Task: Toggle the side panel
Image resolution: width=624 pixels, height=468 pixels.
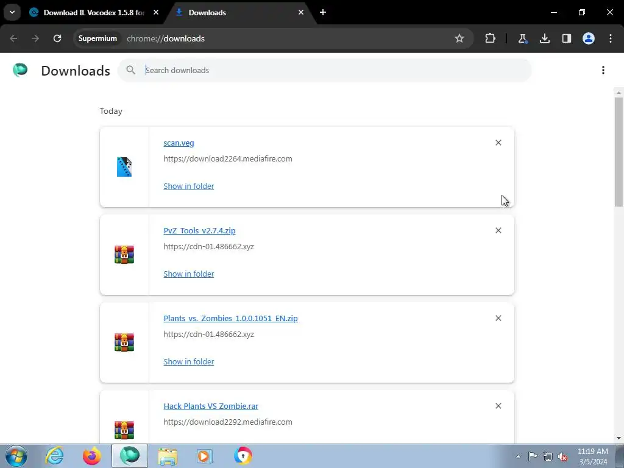Action: [x=566, y=38]
